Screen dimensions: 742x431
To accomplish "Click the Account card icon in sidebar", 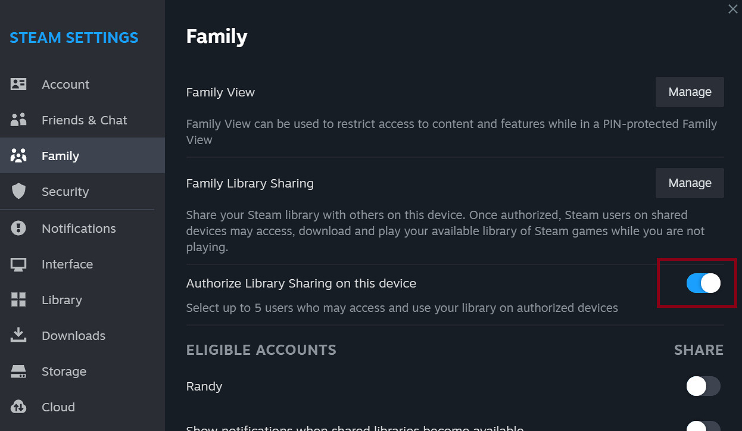I will coord(18,85).
